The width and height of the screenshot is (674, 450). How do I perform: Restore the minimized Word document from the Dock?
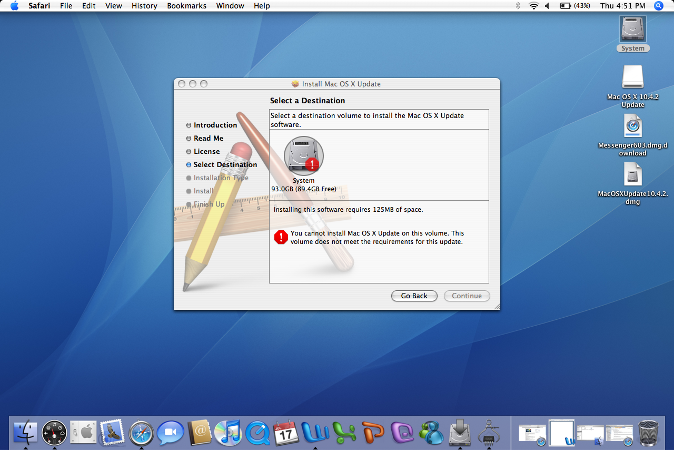pos(561,433)
